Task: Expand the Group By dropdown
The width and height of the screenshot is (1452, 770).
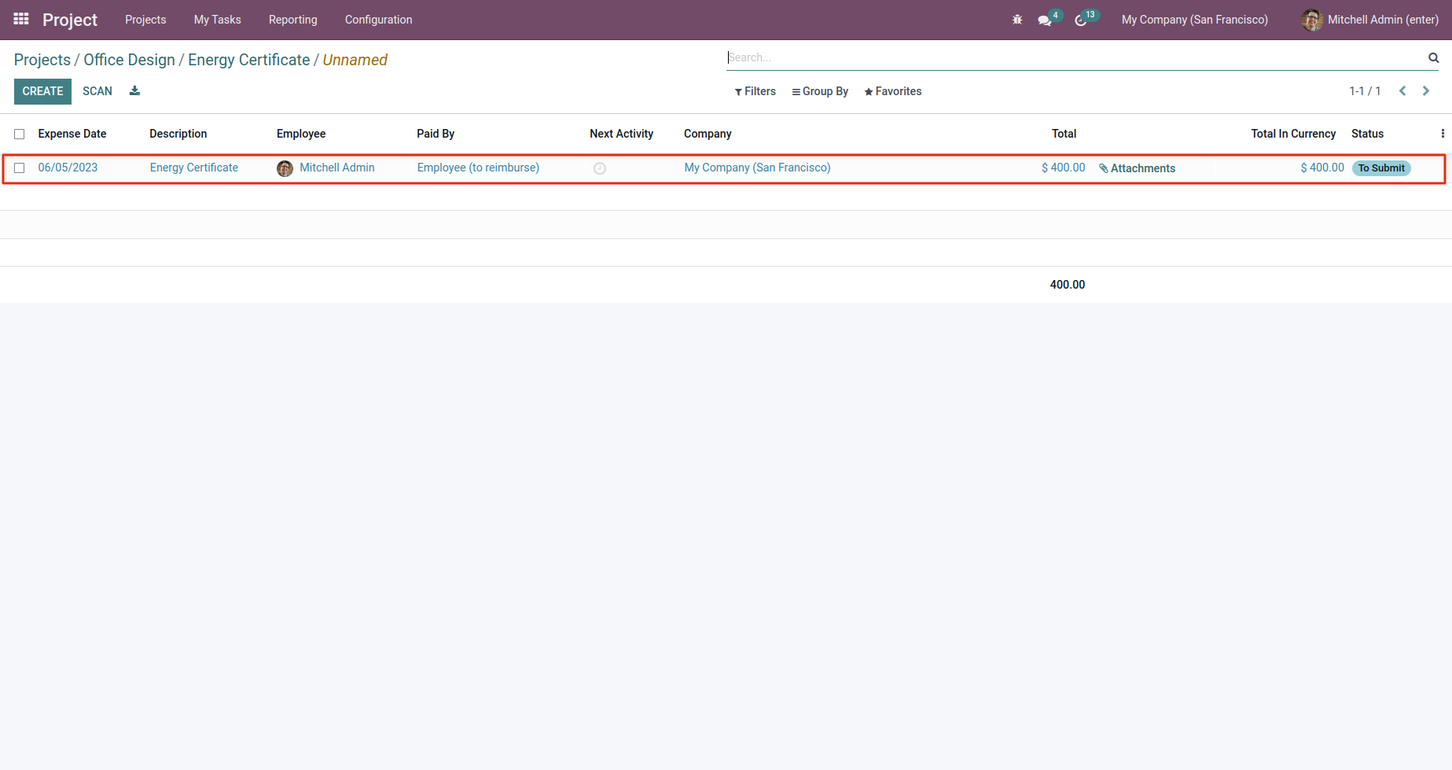Action: coord(820,91)
